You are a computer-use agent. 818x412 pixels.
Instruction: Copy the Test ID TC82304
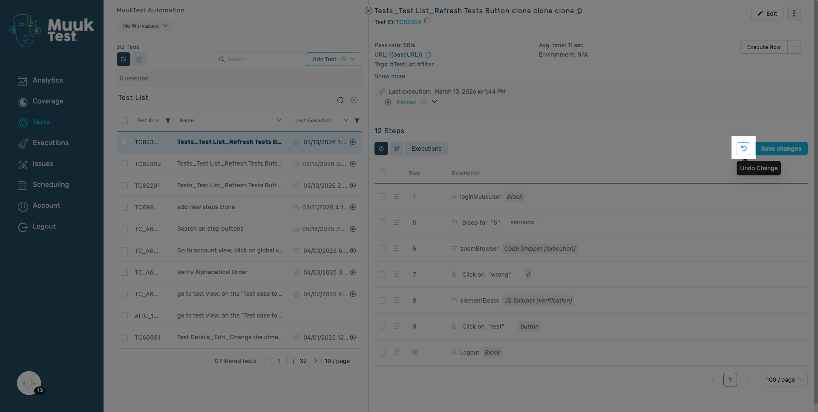[x=427, y=20]
